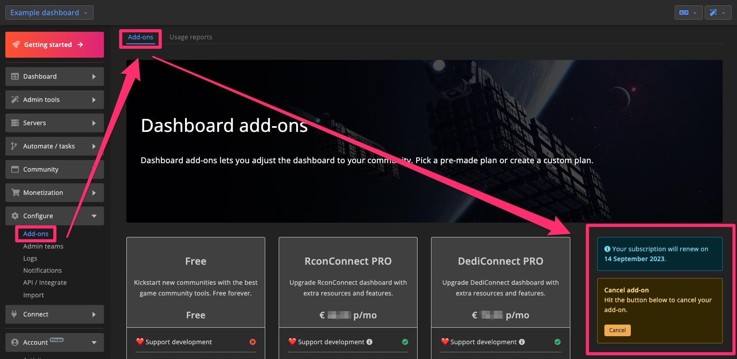Click the Cancel add-on button
Viewport: 737px width, 359px height.
tap(617, 330)
